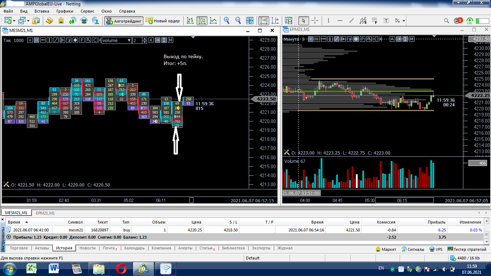Open the volume dropdown in MESM21 chart
This screenshot has width=491, height=276.
pyautogui.click(x=116, y=40)
